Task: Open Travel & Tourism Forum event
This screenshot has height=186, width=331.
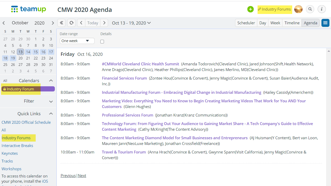Action: tap(124, 152)
